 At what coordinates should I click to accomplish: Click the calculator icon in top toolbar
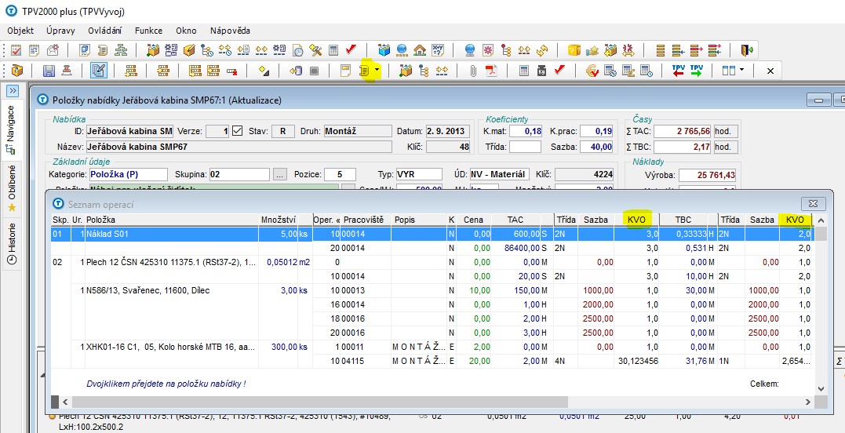click(333, 50)
